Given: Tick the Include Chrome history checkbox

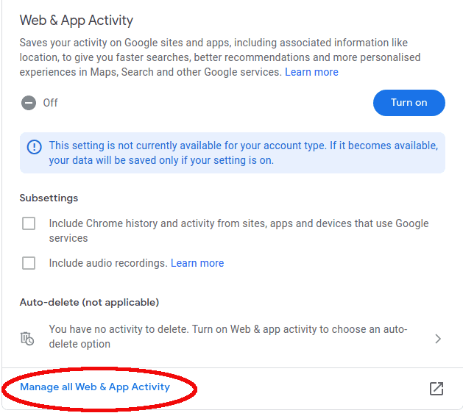Looking at the screenshot, I should coord(29,223).
